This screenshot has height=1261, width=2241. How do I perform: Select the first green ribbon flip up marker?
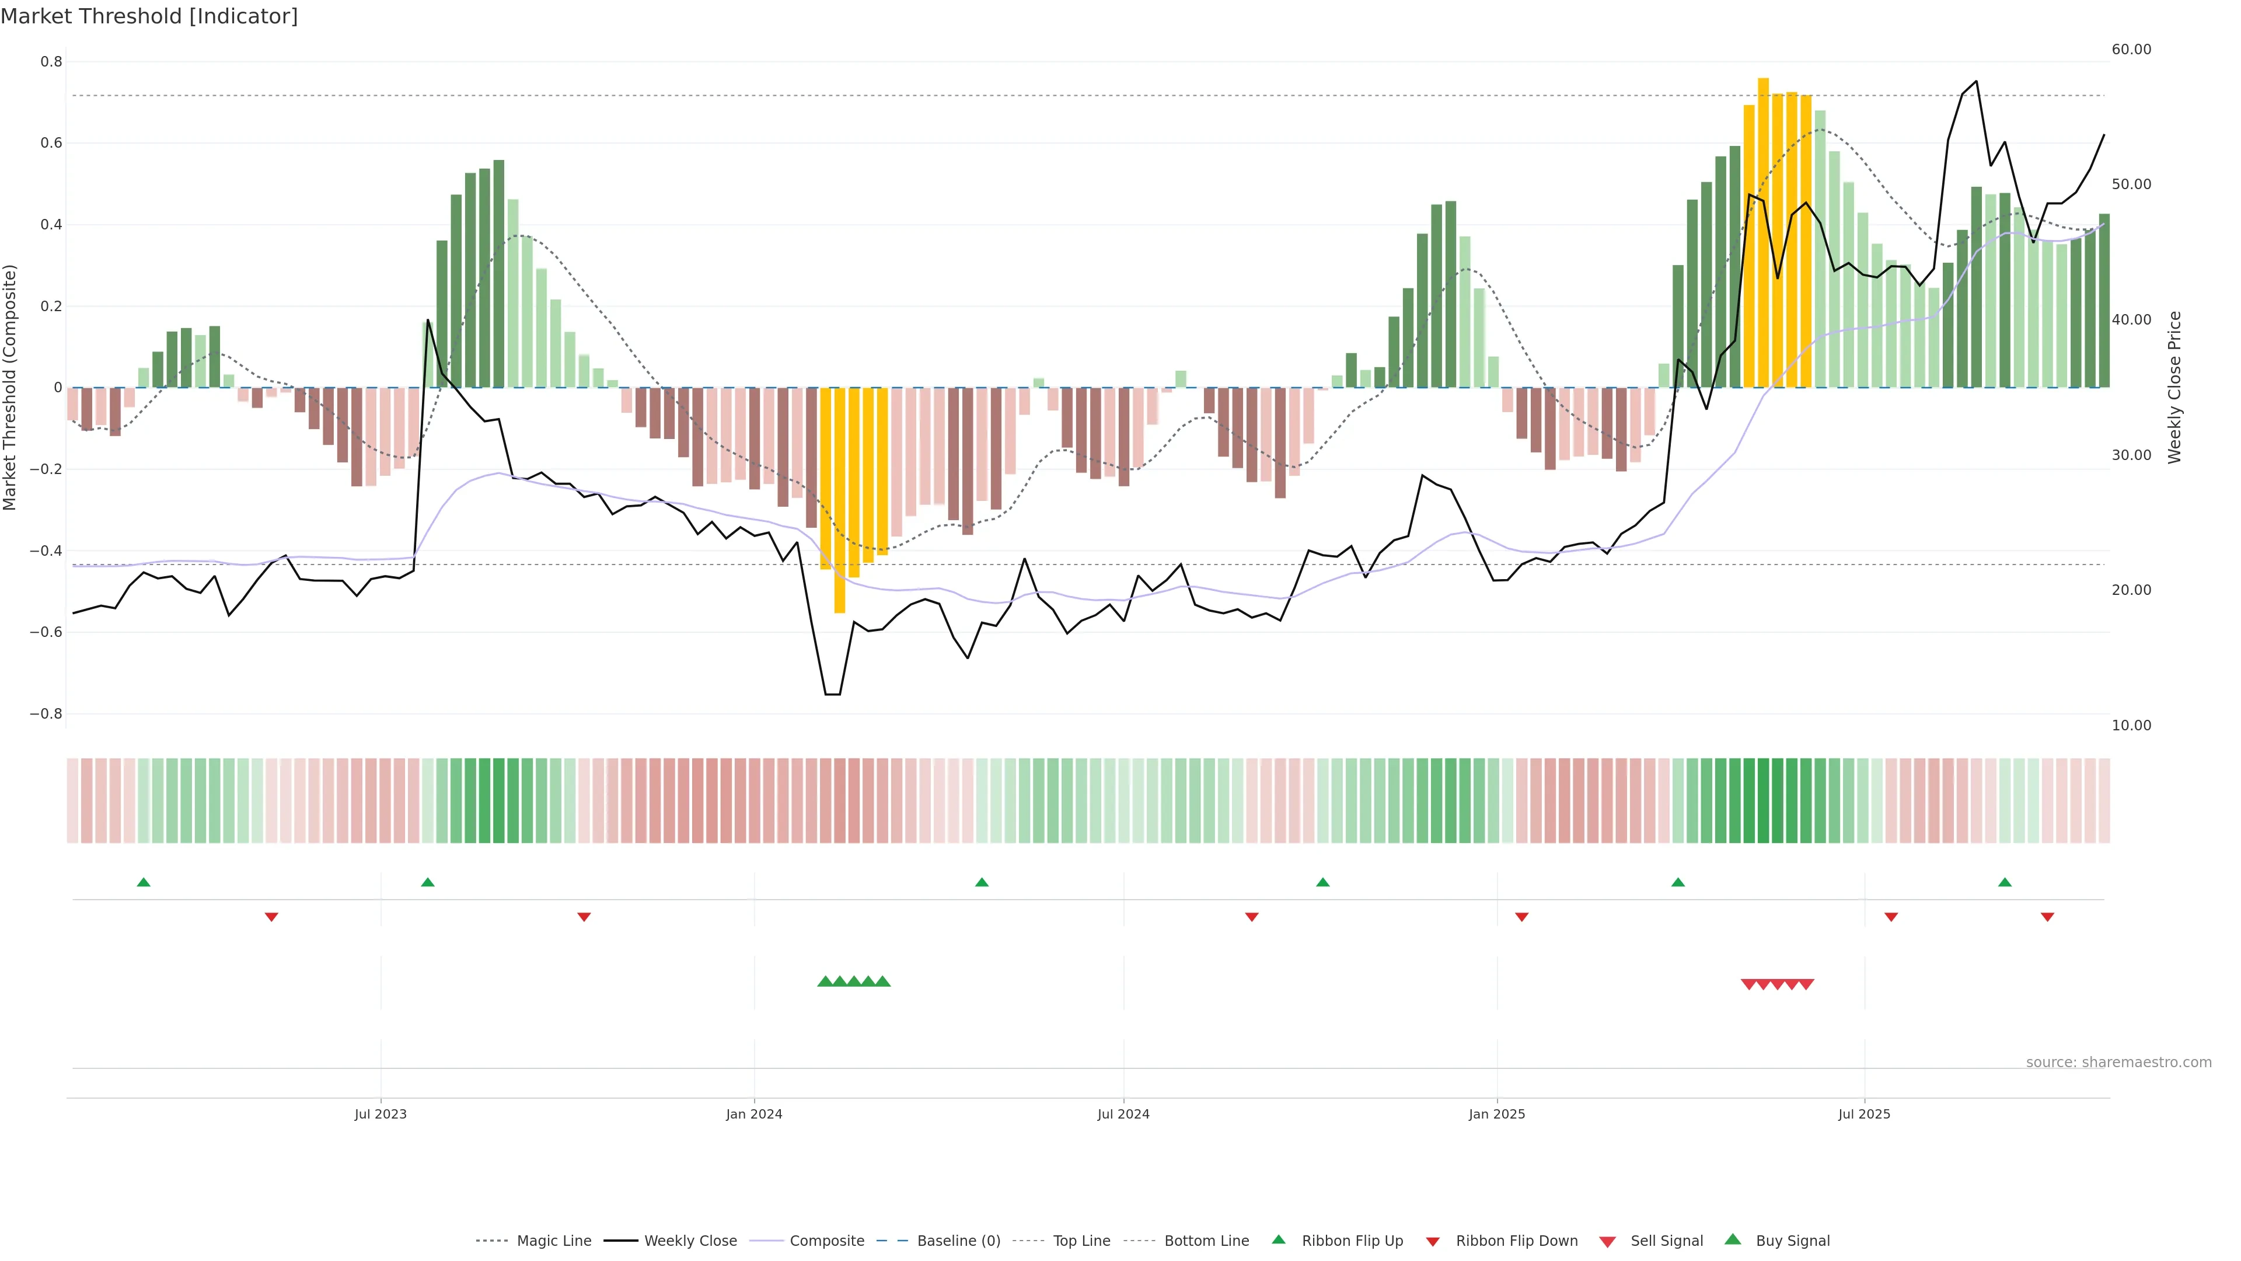pyautogui.click(x=144, y=883)
